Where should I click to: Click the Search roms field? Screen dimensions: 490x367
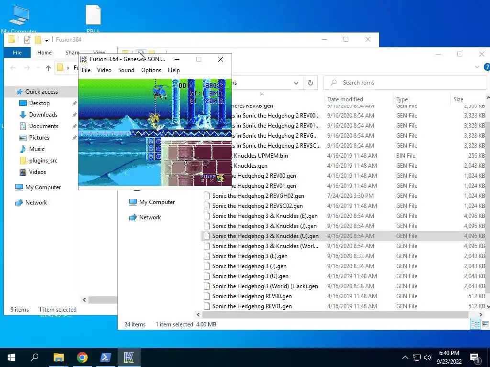coord(405,83)
